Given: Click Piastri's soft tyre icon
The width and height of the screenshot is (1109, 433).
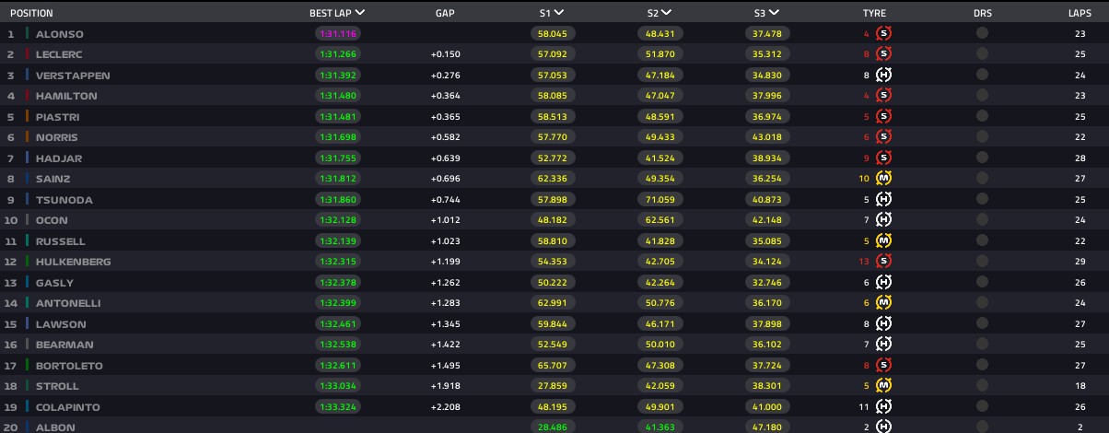Looking at the screenshot, I should [883, 117].
